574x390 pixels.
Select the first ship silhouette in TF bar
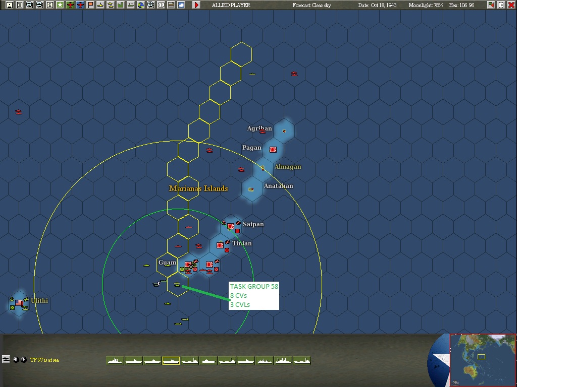pos(115,361)
